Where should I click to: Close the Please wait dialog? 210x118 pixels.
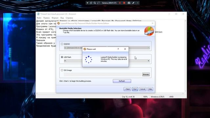pos(125,49)
